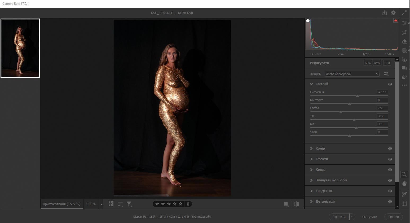This screenshot has height=223, width=410.
Task: Click the Контраст value field
Action: point(382,100)
